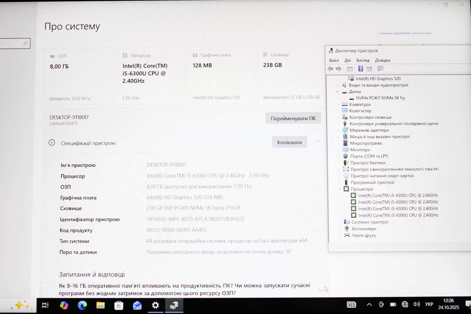Collapse the Специфікації пристрою section chevron
The image size is (471, 314).
tap(318, 141)
